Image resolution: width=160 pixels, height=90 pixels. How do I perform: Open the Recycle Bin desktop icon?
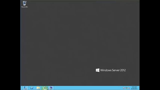click(24, 4)
